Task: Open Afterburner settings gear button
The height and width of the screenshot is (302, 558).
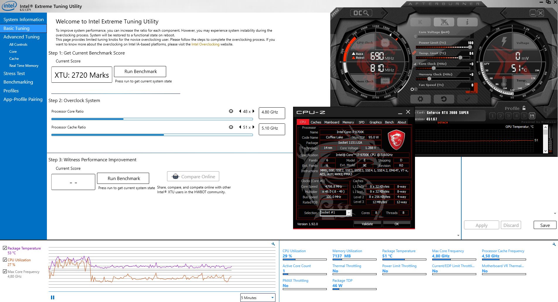Action: coord(420,99)
